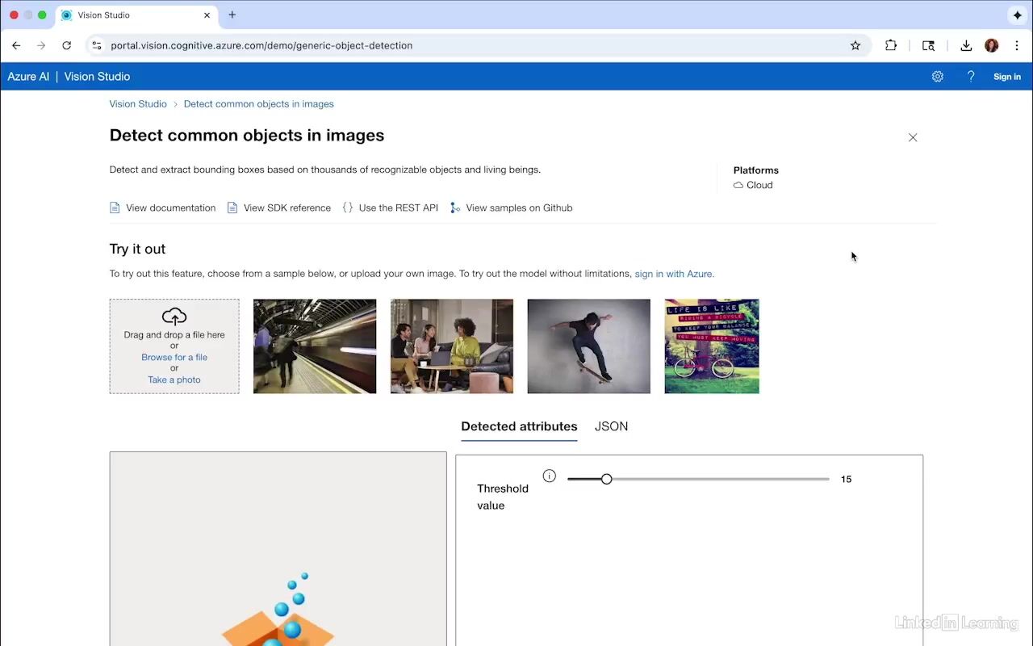Open Chrome browser extensions icon
The image size is (1033, 646).
[890, 46]
